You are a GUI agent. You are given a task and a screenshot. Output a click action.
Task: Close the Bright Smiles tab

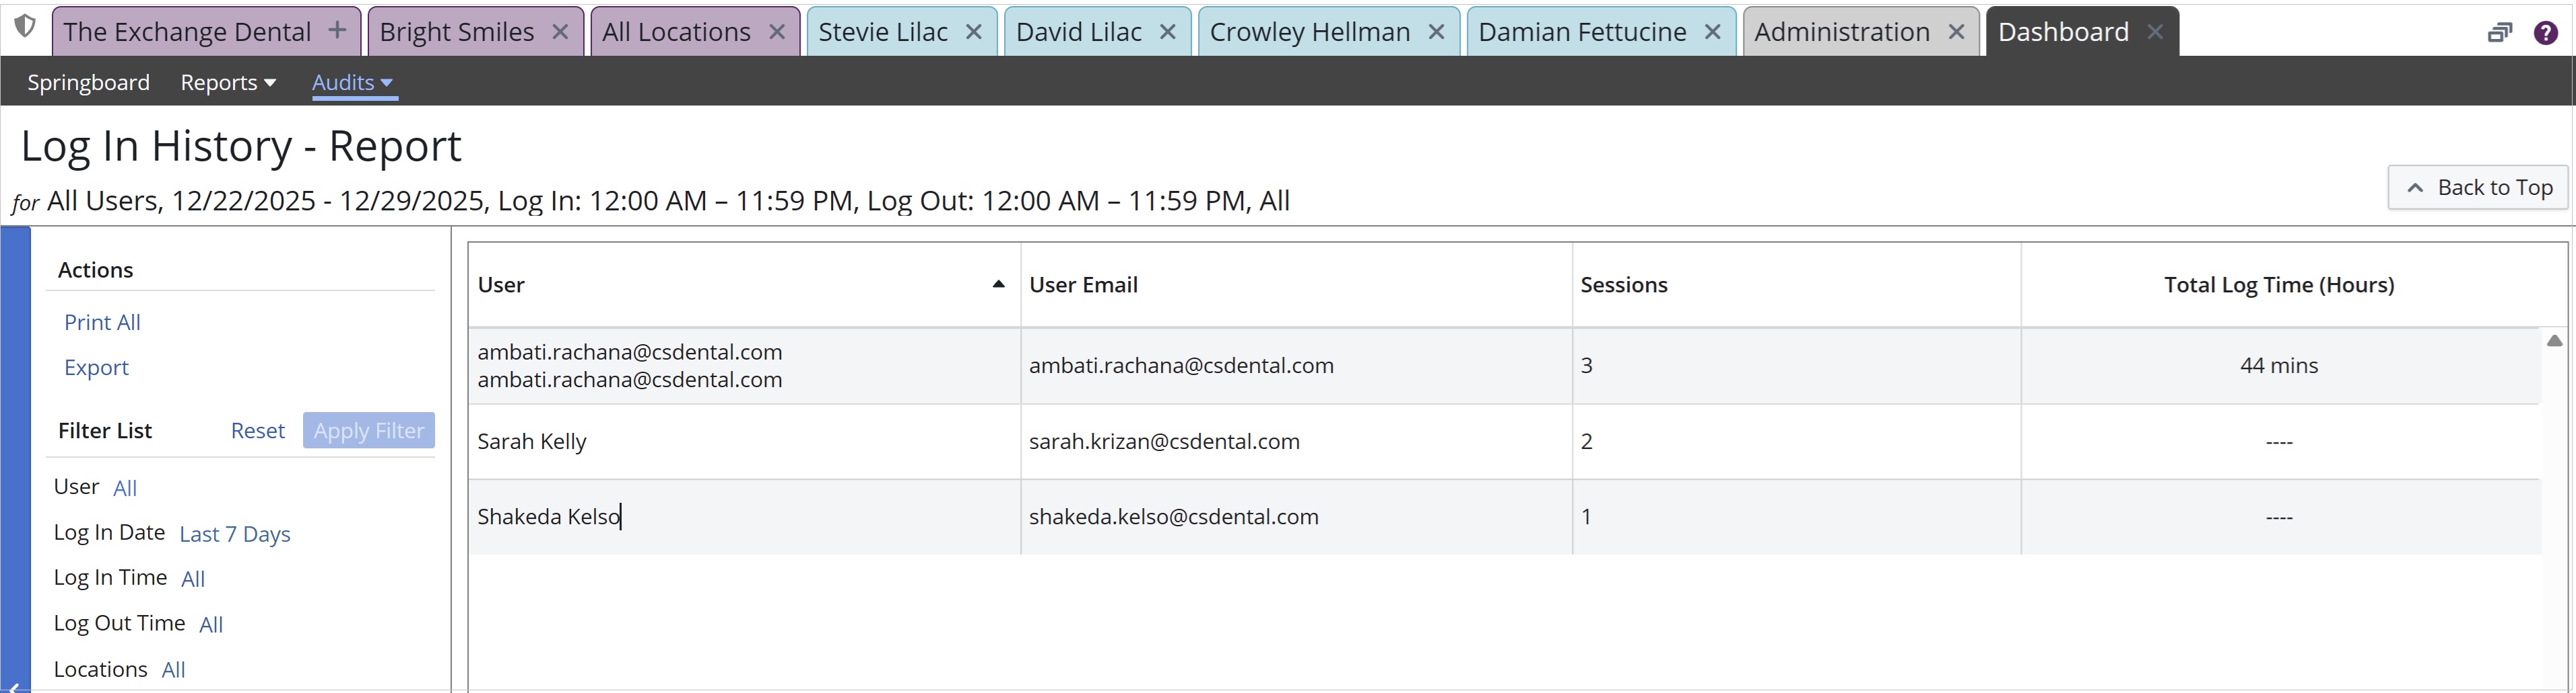561,32
